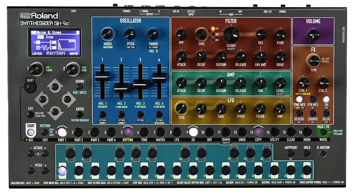Image resolution: width=355 pixels, height=194 pixels.
Task: Click the ENTER pattern browser button
Action: [80, 115]
